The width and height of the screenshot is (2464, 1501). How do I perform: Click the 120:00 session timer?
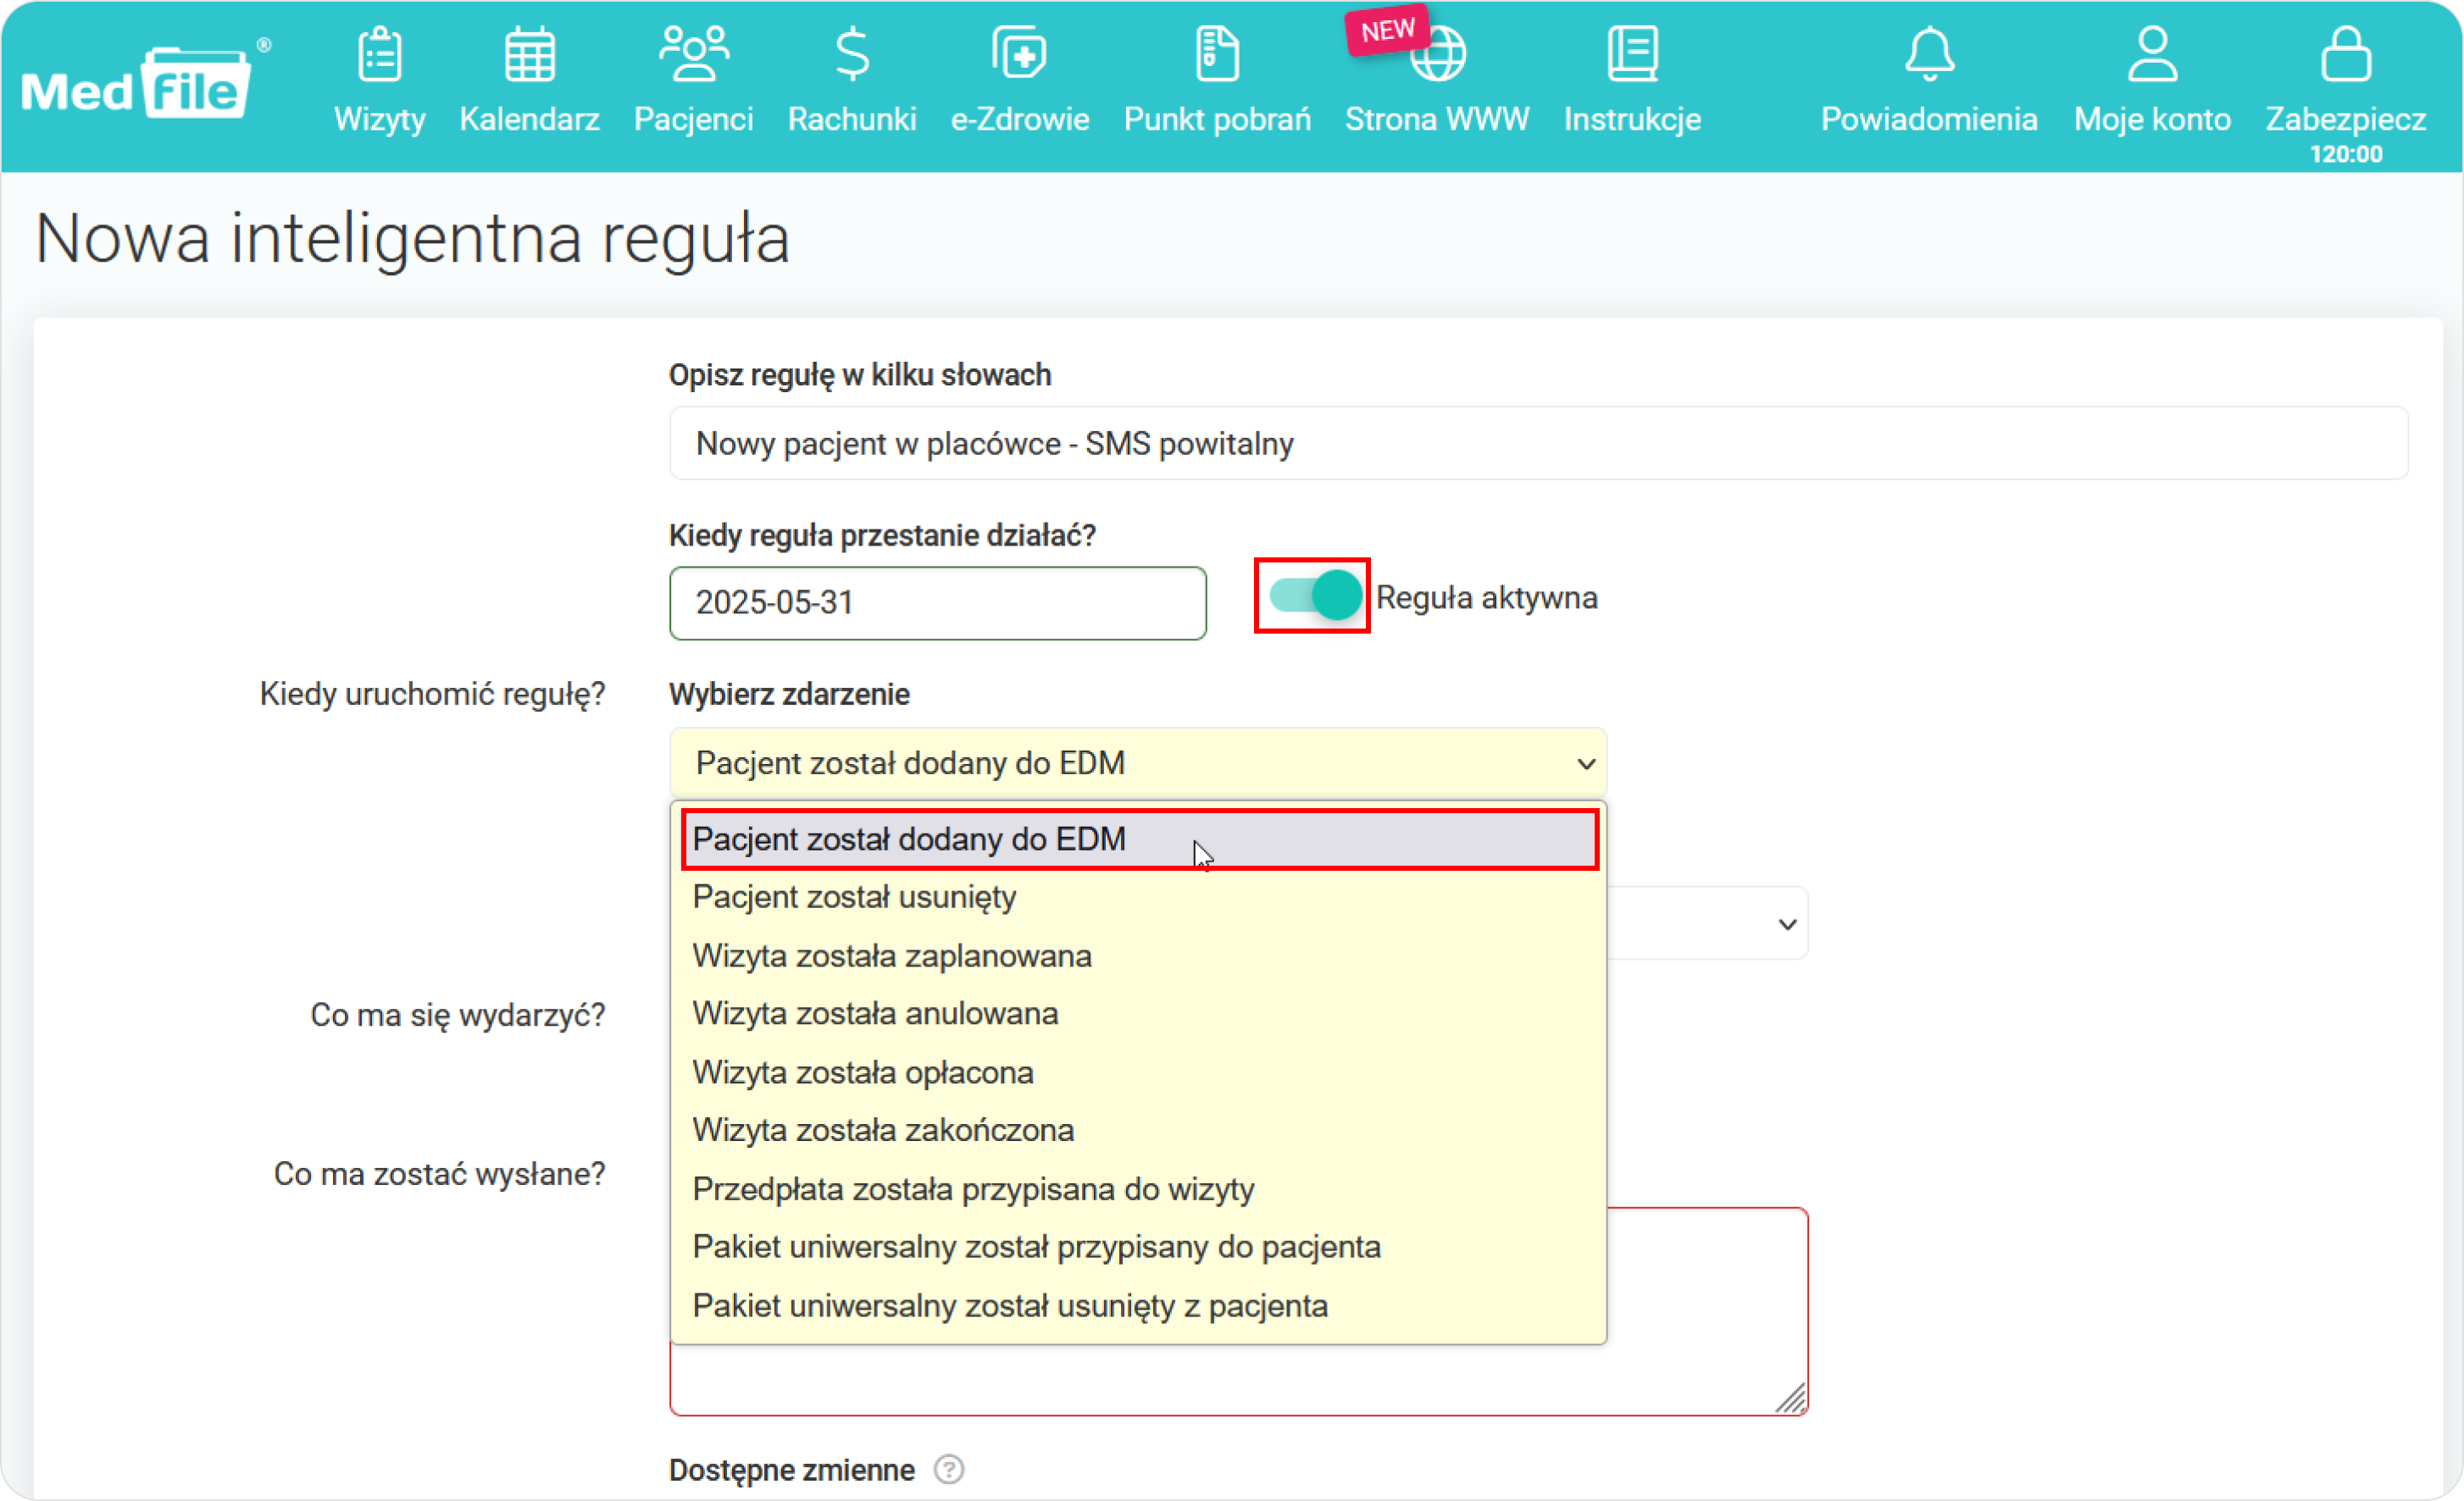click(x=2346, y=154)
